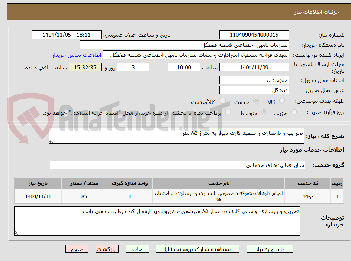Screen dimensions: 351x261
Task: Click the remaining days field 3
Action: click(x=133, y=67)
